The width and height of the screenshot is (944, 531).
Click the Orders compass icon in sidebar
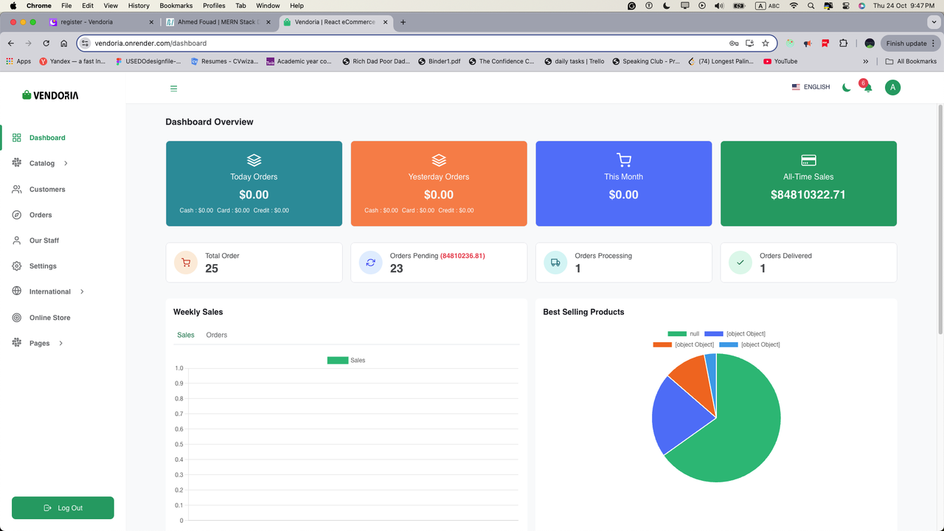(x=16, y=215)
